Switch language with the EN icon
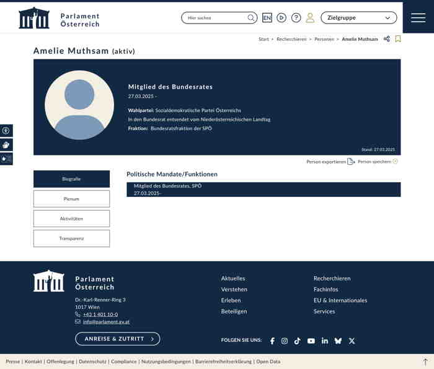The width and height of the screenshot is (434, 369). (267, 18)
